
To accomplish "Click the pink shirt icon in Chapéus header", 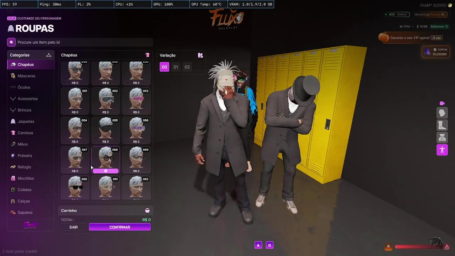I will click(148, 55).
